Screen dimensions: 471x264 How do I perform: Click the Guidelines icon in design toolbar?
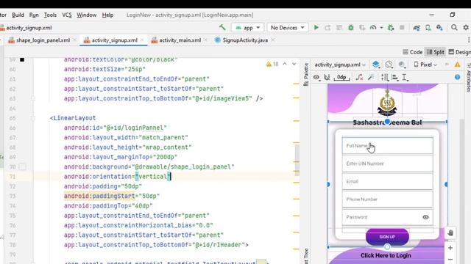(x=405, y=78)
